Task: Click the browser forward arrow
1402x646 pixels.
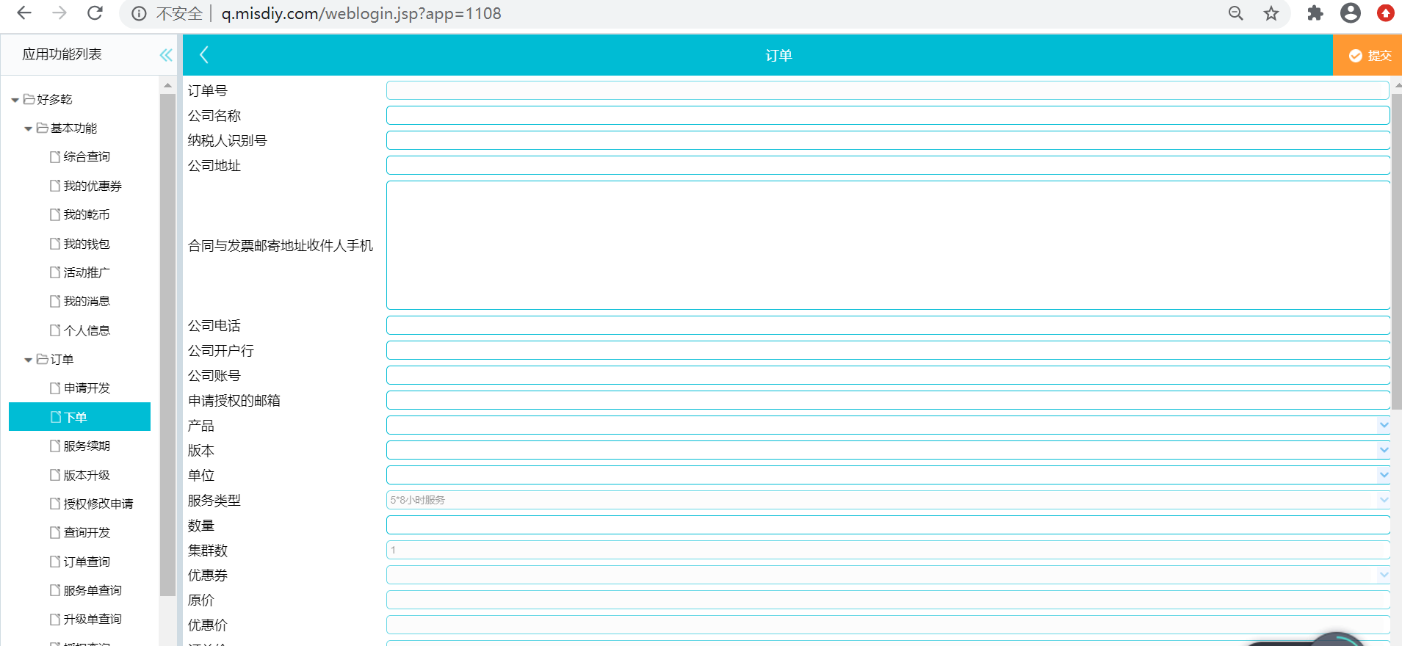Action: coord(59,13)
